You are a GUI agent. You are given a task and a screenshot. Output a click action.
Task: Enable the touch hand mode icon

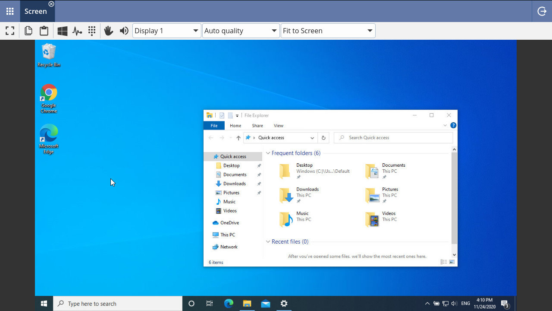[x=108, y=30]
